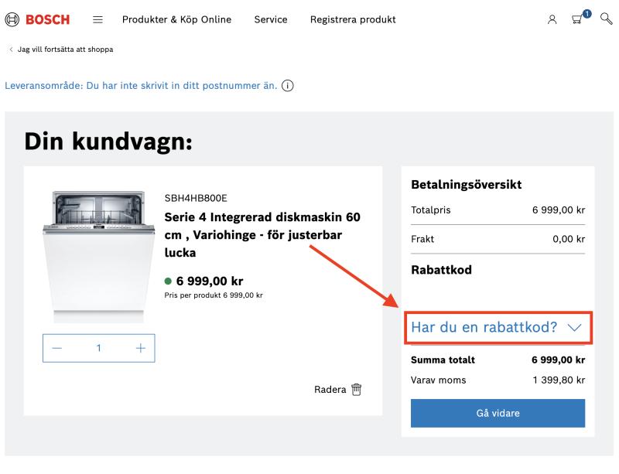The height and width of the screenshot is (474, 619).
Task: Click the Varav moms value 1 399,80 kr
Action: (x=559, y=380)
